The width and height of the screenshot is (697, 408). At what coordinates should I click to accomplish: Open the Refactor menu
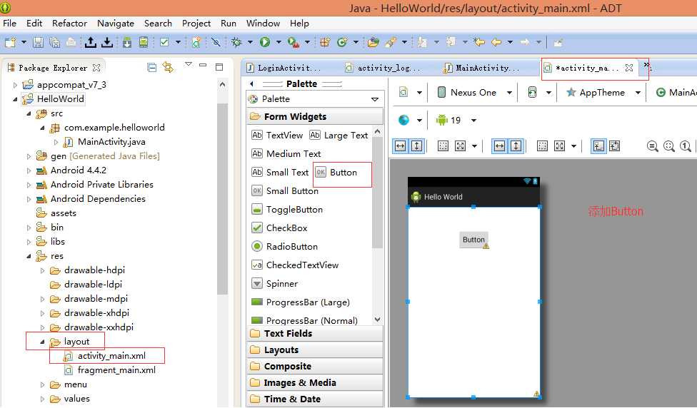click(69, 24)
